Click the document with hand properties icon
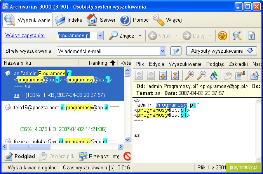 [x=240, y=76]
